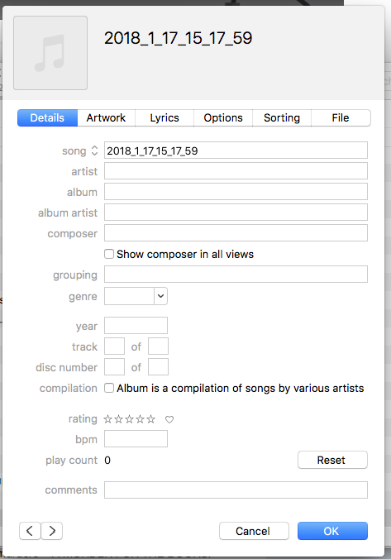Click the music note artwork placeholder
Screen dimensions: 391x559
click(50, 53)
